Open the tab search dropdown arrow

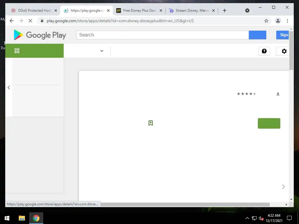(x=247, y=10)
